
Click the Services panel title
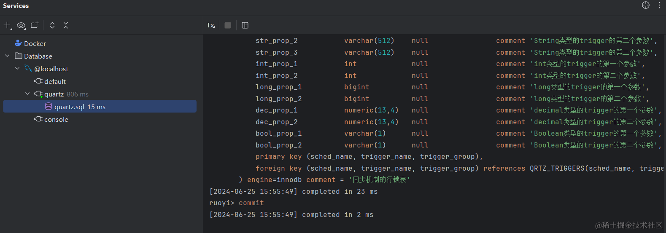pos(16,6)
